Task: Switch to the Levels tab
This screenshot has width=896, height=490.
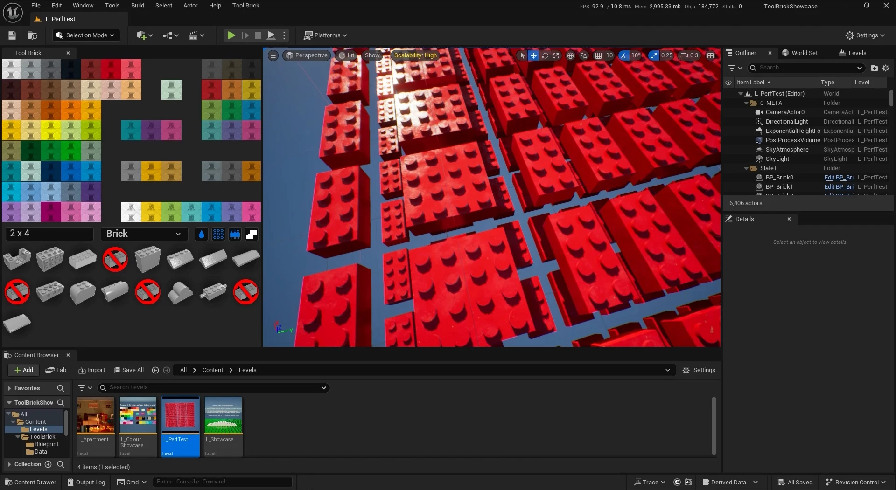Action: (x=853, y=53)
